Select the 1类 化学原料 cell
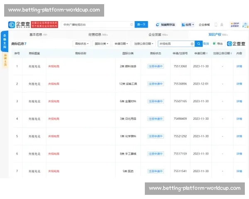The image size is (249, 199). (128, 136)
